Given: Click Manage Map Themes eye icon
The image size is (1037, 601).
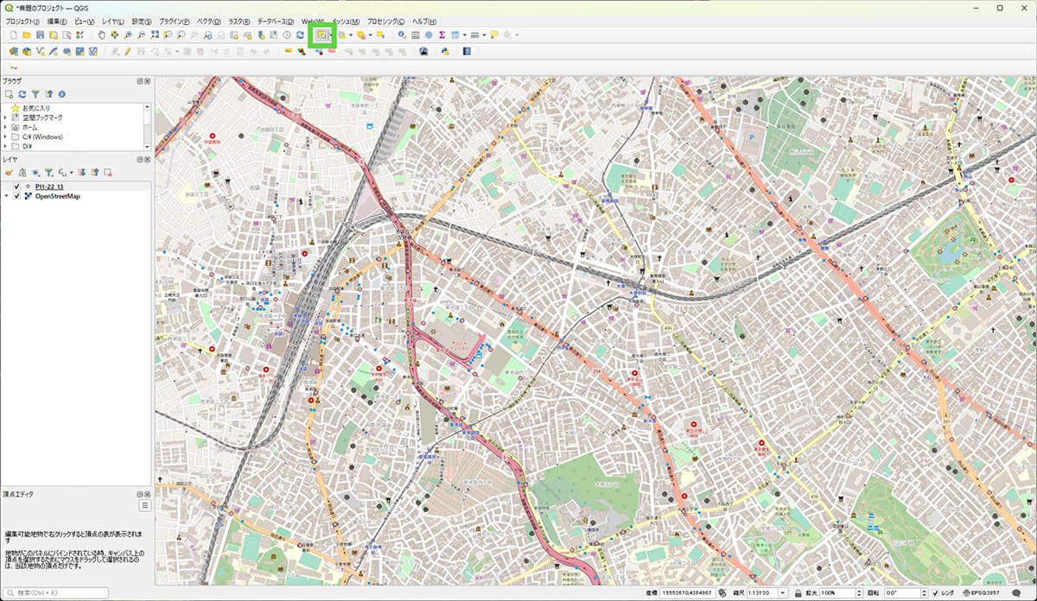Looking at the screenshot, I should tap(35, 173).
